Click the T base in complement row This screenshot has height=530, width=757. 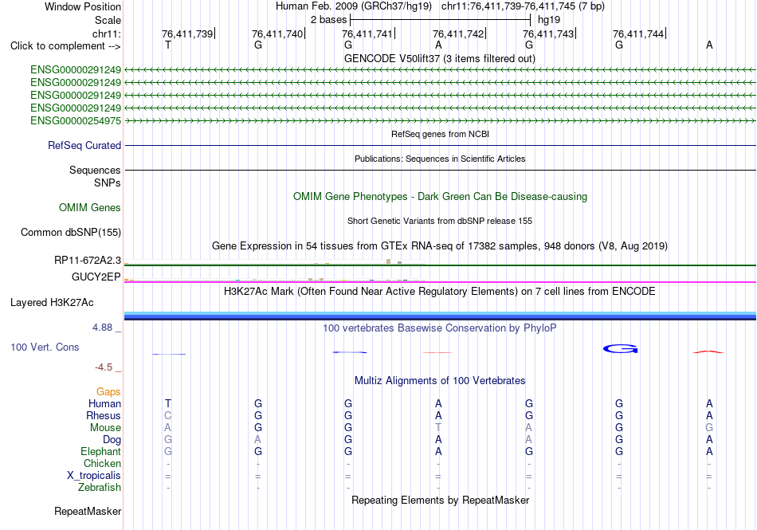tap(168, 45)
